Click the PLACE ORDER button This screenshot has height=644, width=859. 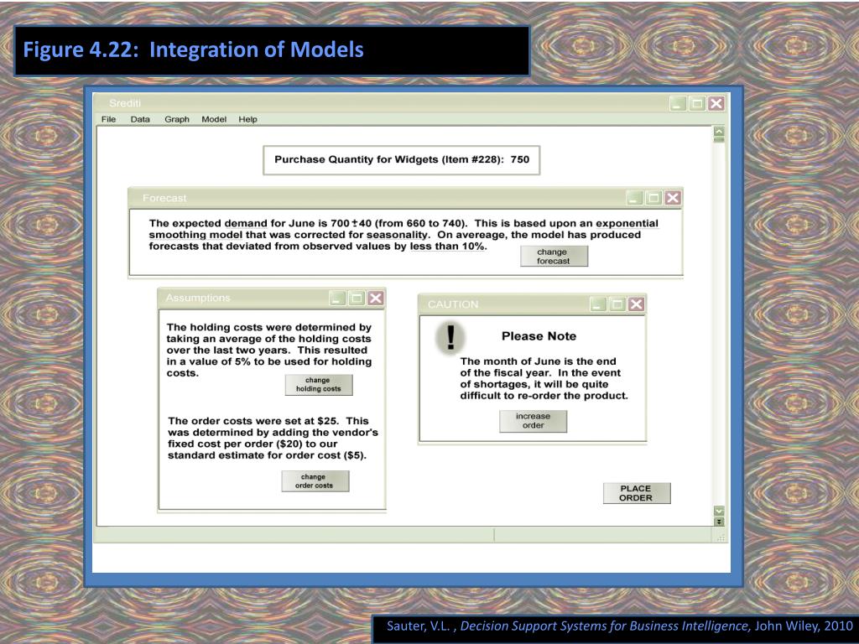point(637,493)
